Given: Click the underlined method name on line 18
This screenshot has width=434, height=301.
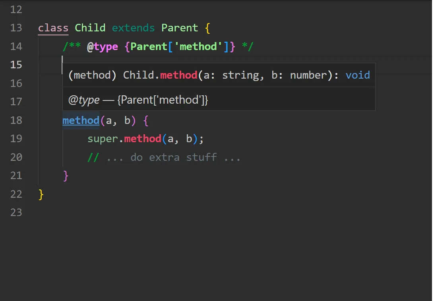Looking at the screenshot, I should (x=81, y=120).
